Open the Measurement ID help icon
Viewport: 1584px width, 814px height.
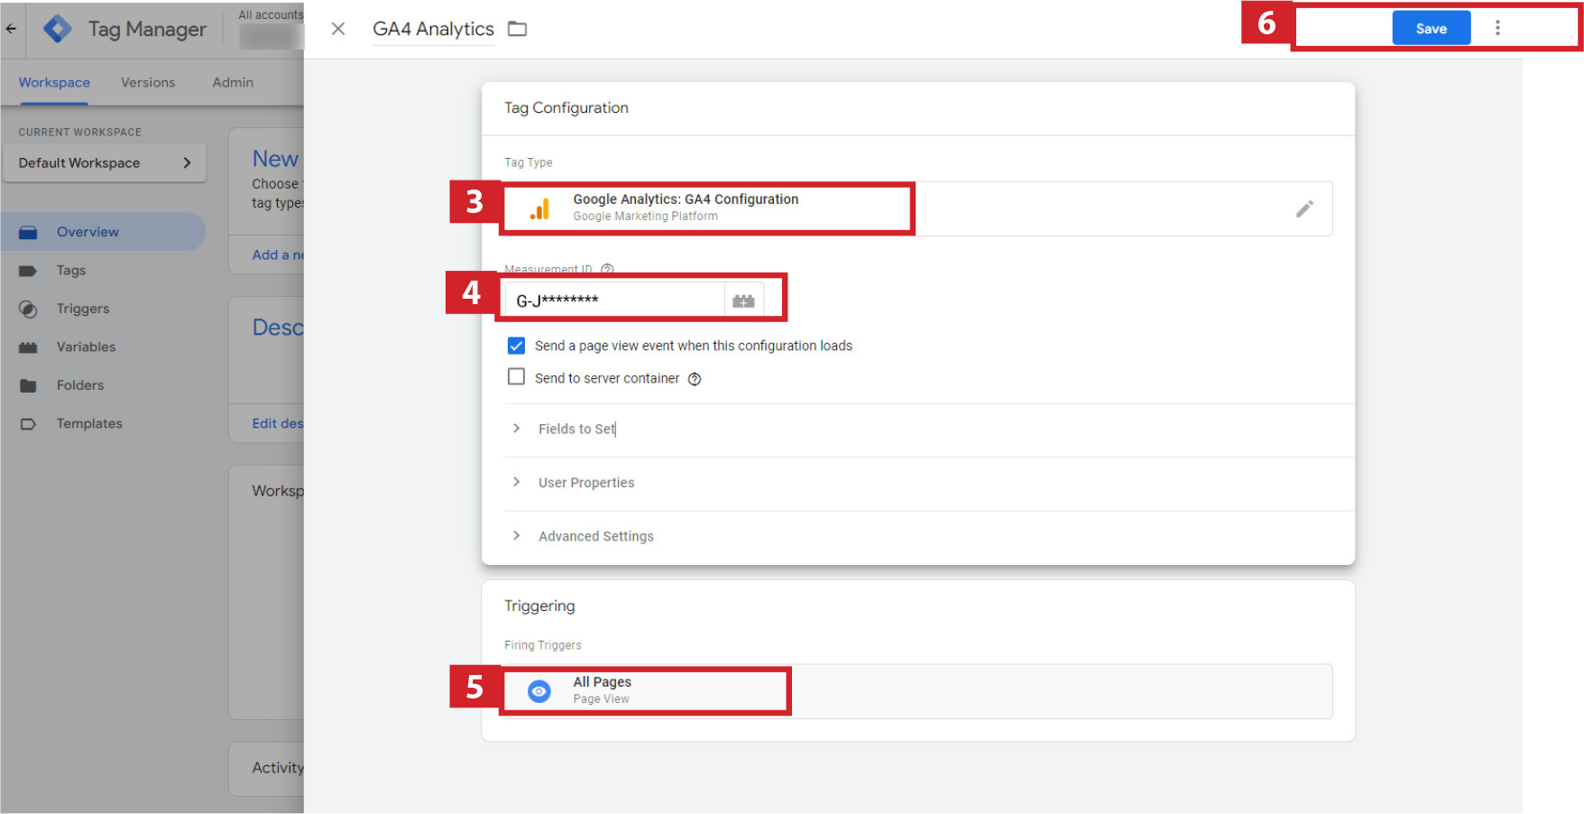[x=607, y=269]
